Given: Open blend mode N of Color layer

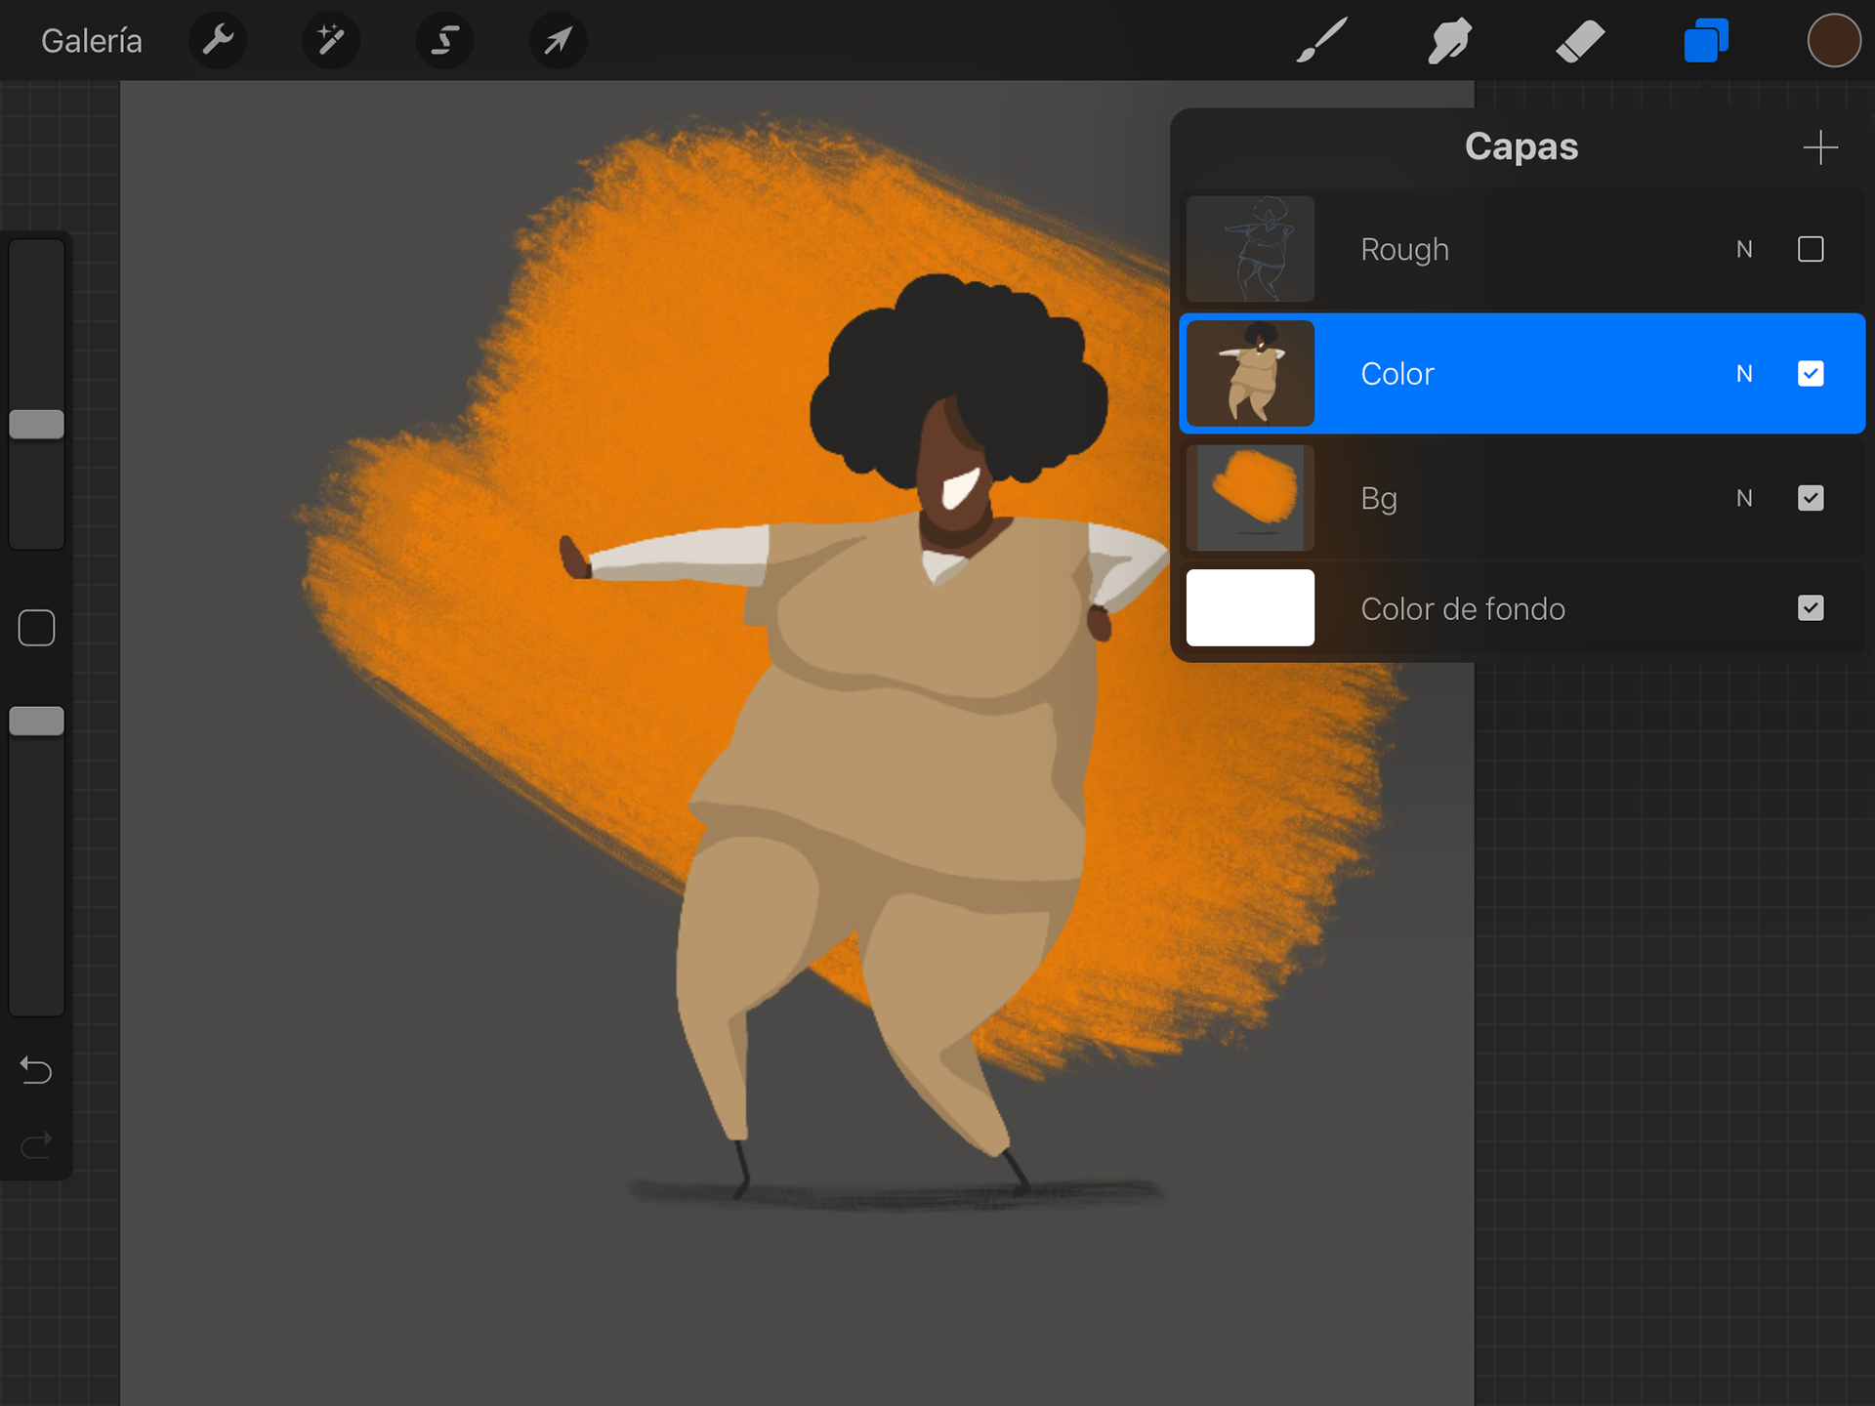Looking at the screenshot, I should click(x=1744, y=374).
